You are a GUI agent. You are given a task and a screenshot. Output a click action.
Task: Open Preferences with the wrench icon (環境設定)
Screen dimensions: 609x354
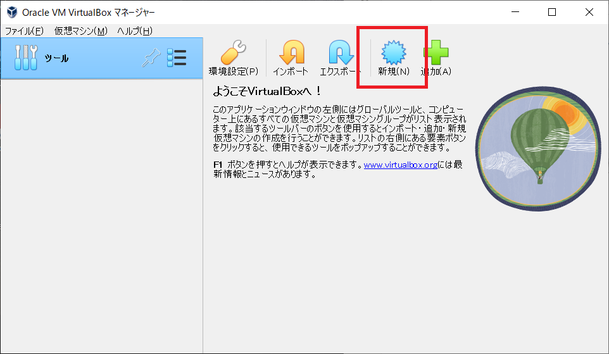(x=233, y=57)
